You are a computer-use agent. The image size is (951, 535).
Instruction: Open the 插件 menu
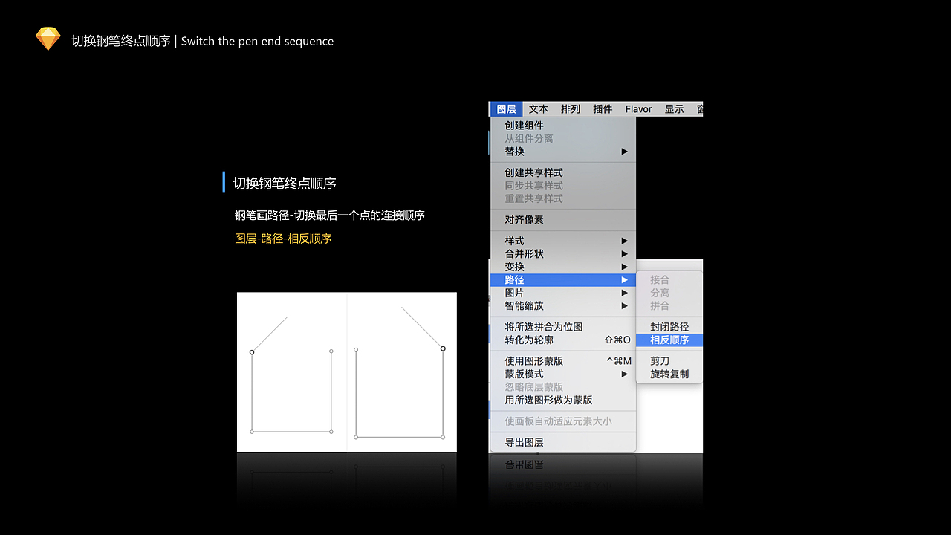click(603, 108)
